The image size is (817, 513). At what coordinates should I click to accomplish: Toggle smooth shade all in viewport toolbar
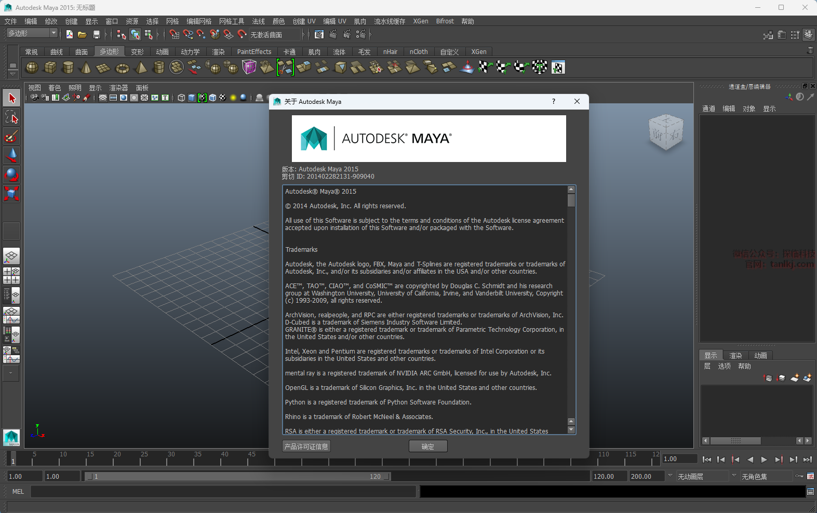point(192,98)
